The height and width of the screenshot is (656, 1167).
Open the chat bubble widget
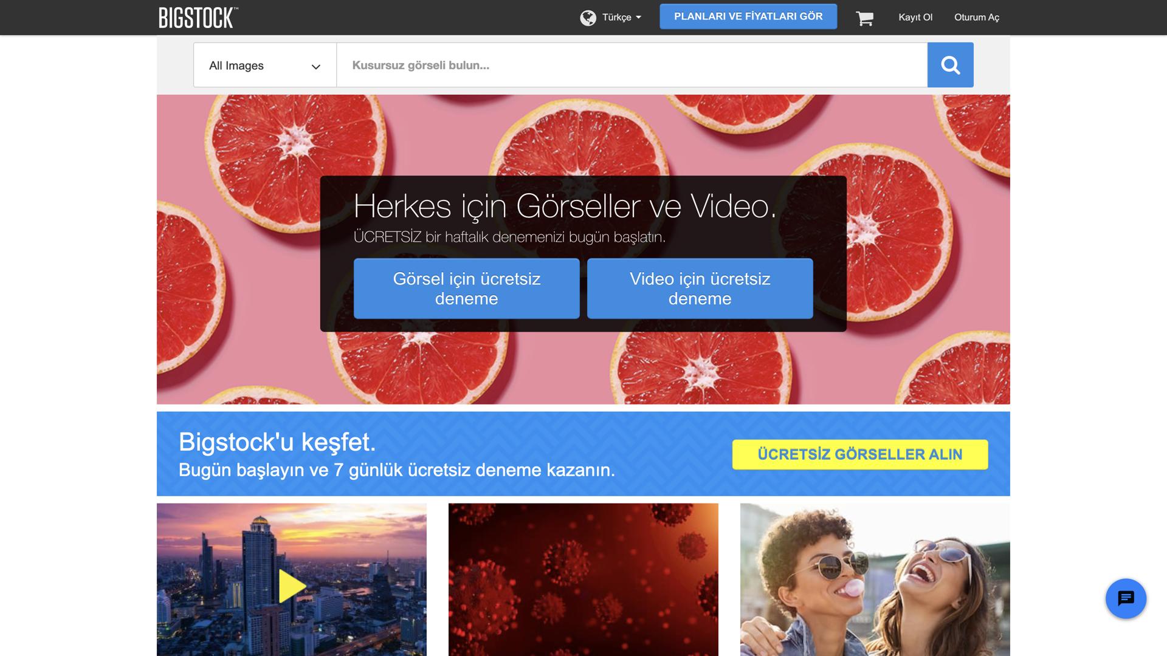click(x=1126, y=598)
